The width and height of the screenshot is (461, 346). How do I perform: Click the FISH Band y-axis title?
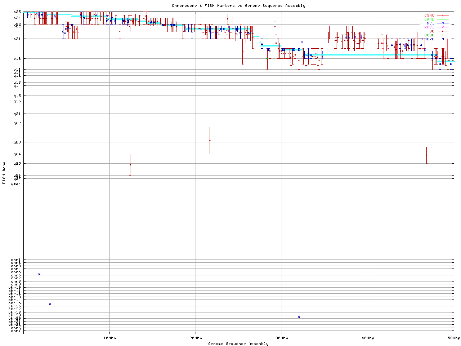pyautogui.click(x=4, y=173)
